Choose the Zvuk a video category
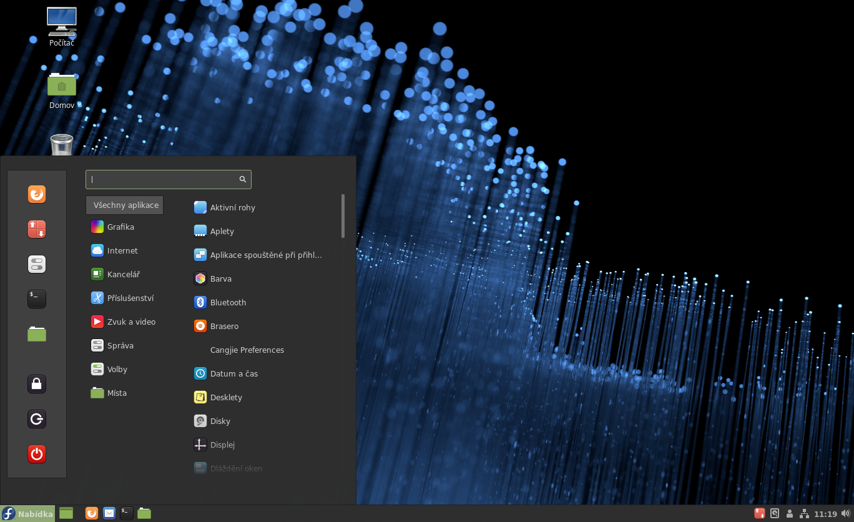 point(131,322)
